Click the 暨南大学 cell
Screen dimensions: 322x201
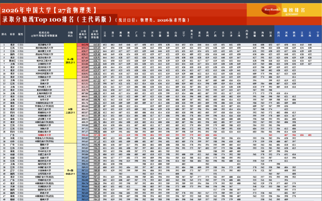point(44,145)
